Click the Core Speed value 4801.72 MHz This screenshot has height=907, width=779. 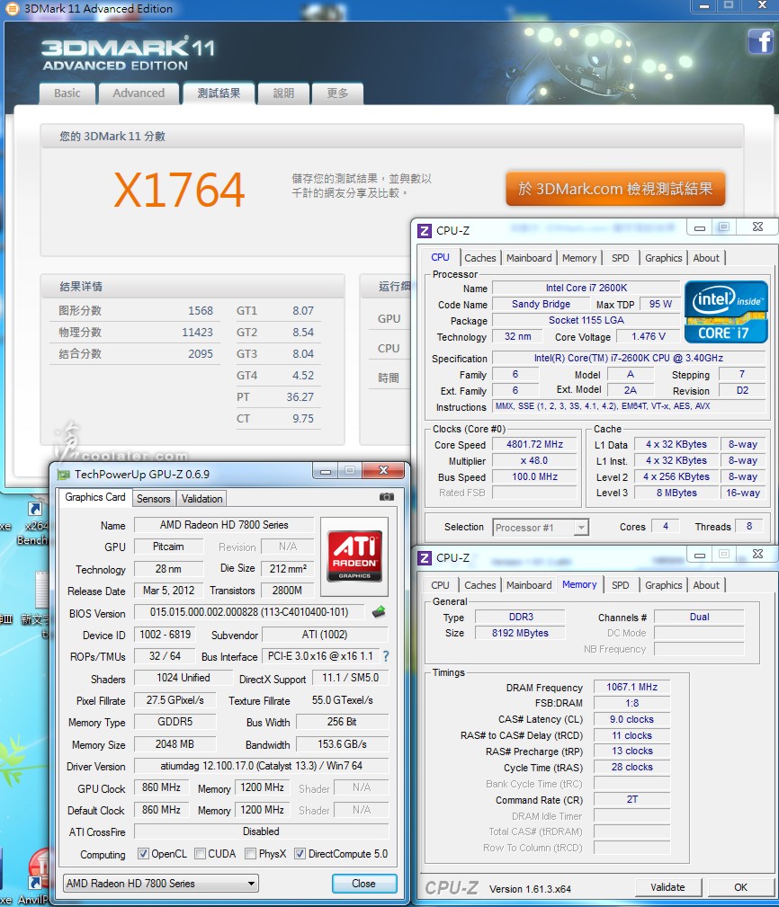(x=534, y=444)
